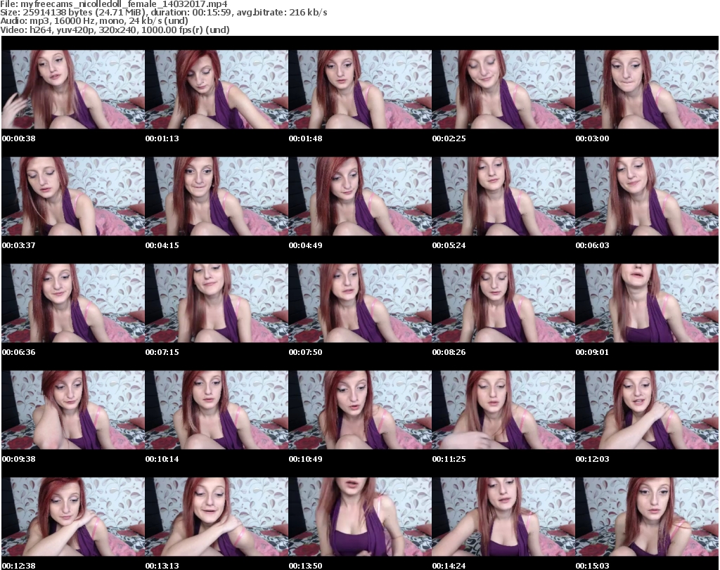The image size is (720, 570).
Task: Open the thumbnail at 00:10:49
Action: pos(360,410)
